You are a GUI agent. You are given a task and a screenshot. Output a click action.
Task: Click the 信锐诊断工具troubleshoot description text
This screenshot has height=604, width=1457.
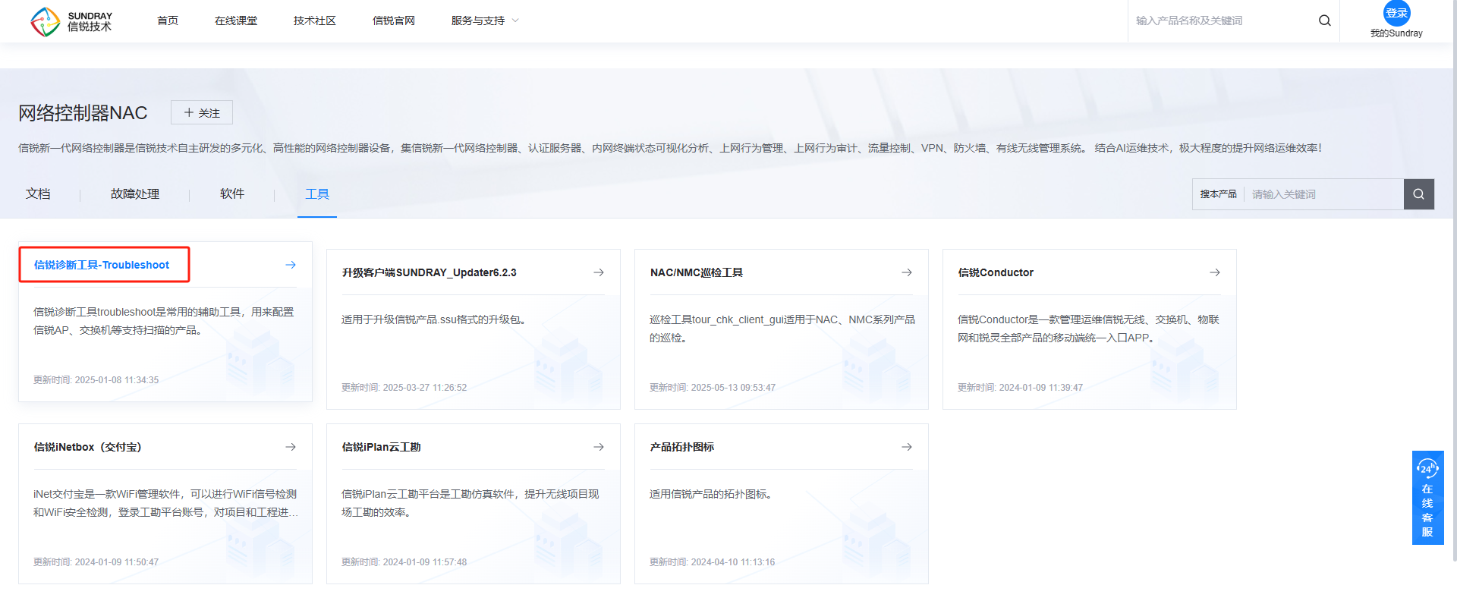click(164, 321)
